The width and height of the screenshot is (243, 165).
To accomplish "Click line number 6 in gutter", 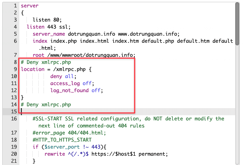I will tap(15, 41).
